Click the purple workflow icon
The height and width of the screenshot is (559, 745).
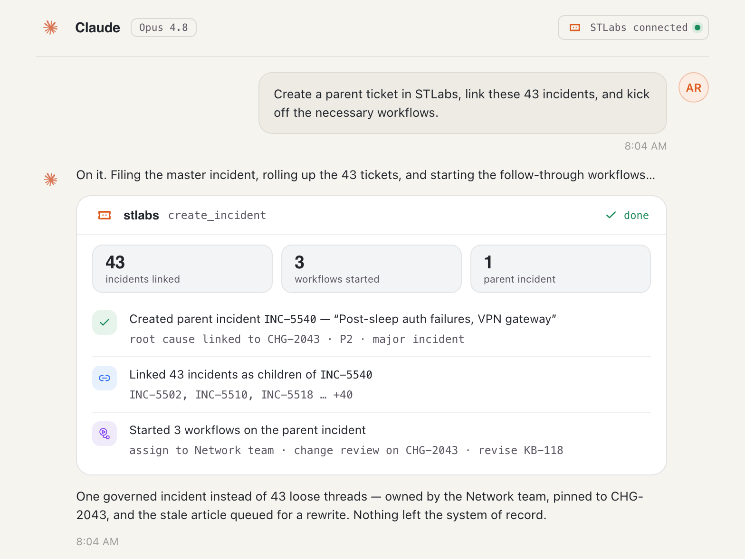(x=105, y=434)
